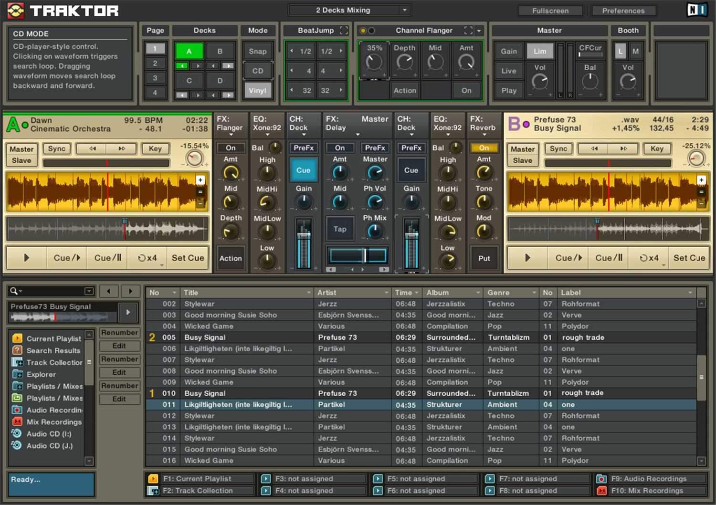
Task: Select Page 3
Action: (x=155, y=78)
